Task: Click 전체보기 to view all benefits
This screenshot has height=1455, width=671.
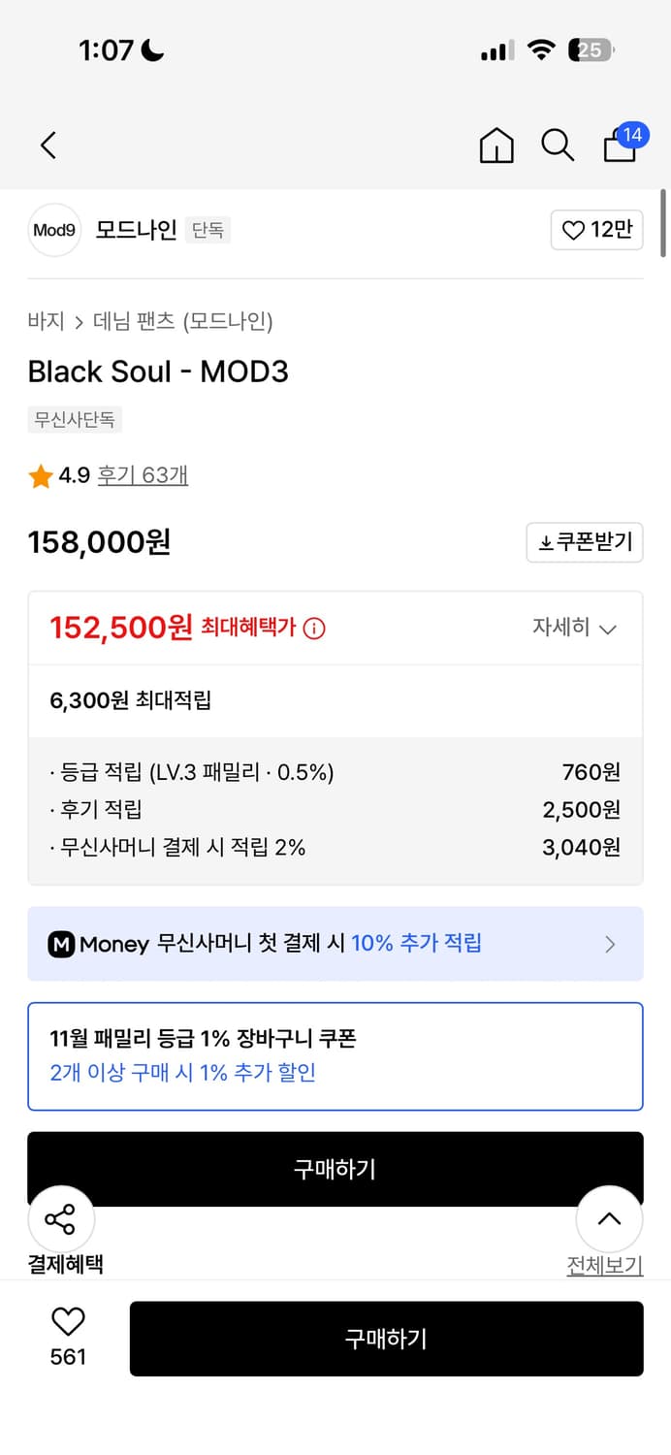Action: [x=605, y=1265]
